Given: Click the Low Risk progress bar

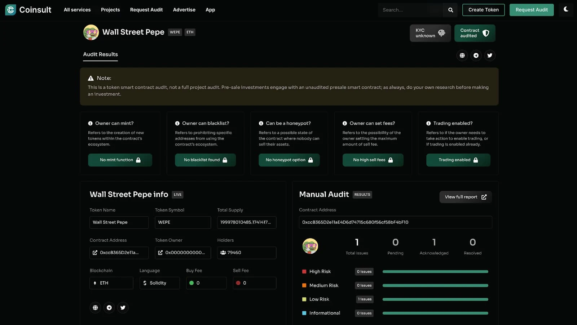Looking at the screenshot, I should click(x=435, y=299).
